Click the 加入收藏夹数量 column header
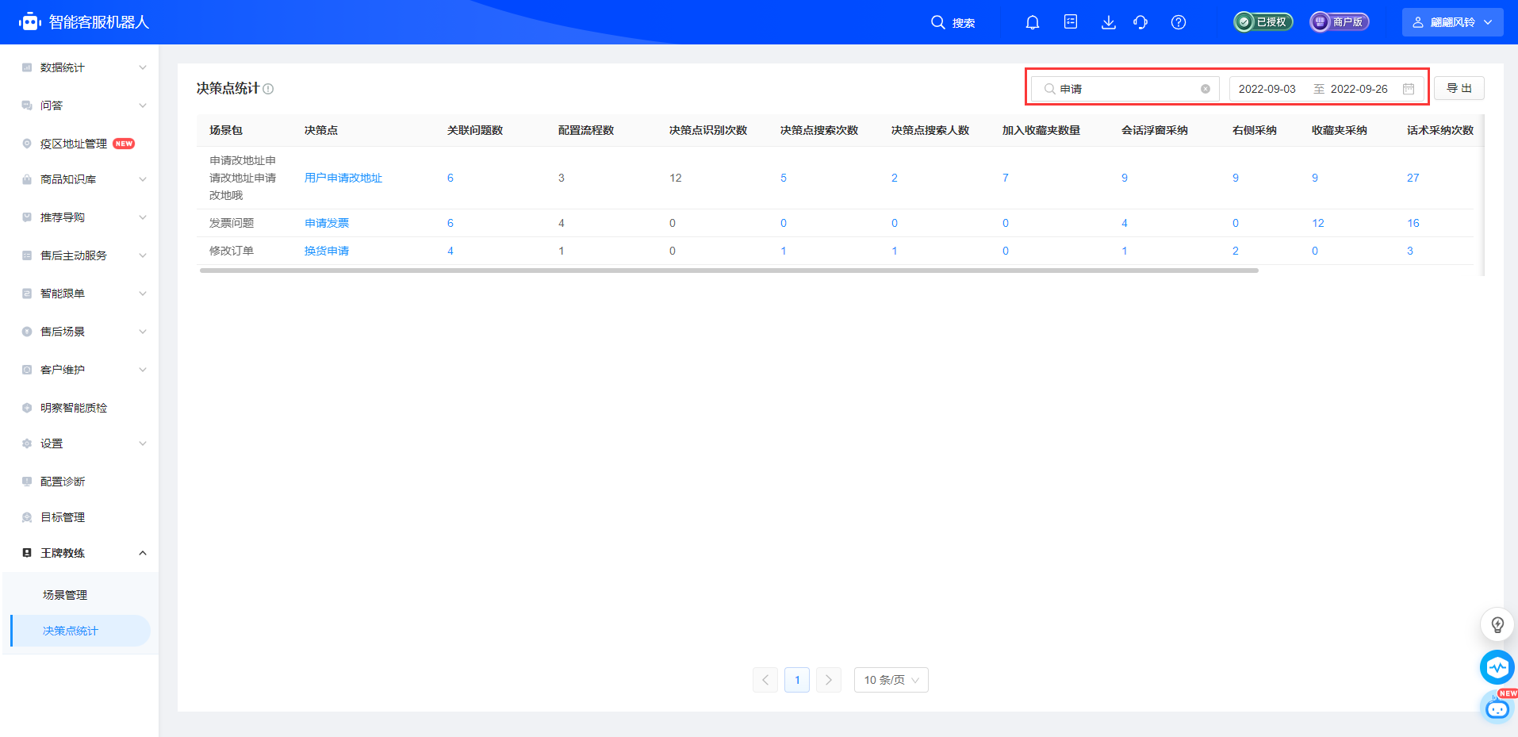The image size is (1518, 737). 1041,130
